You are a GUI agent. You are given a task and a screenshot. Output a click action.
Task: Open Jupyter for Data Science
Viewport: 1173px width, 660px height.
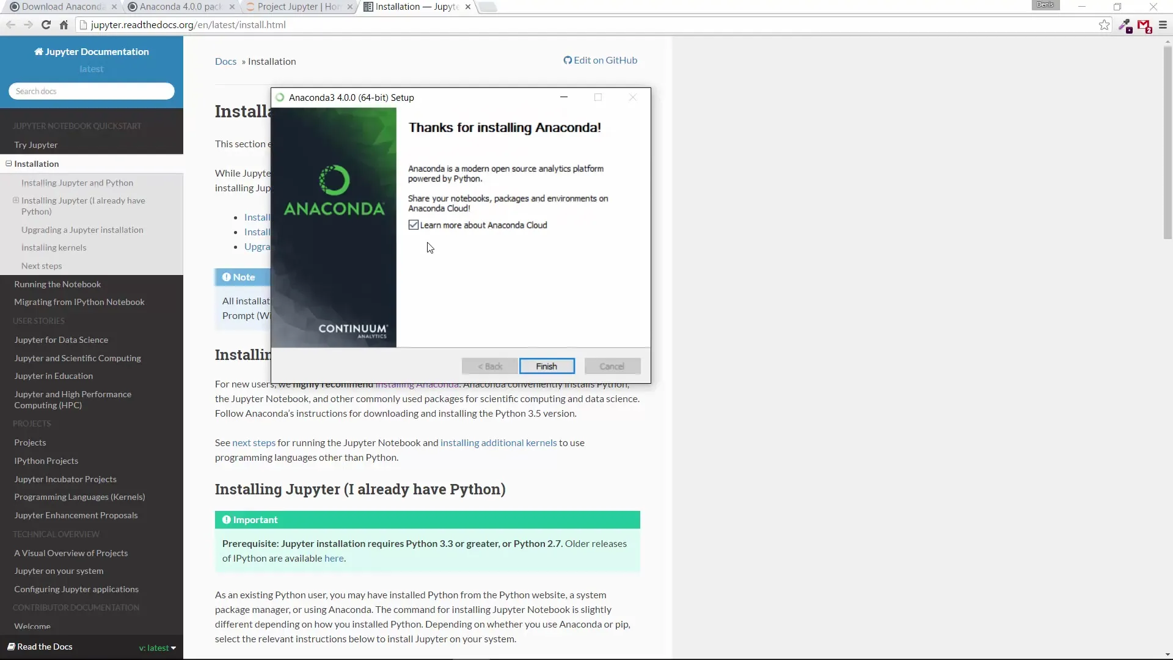61,340
